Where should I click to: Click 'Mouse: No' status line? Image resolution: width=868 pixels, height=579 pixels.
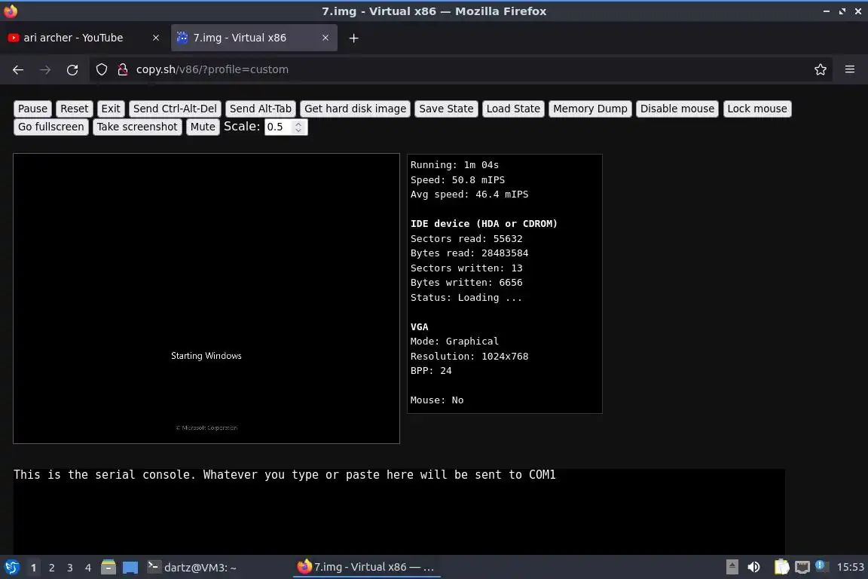[x=437, y=400]
